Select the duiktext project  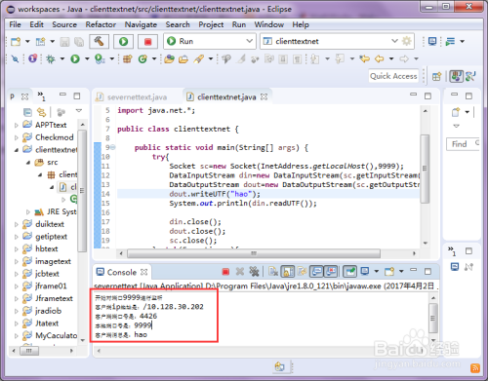[50, 224]
